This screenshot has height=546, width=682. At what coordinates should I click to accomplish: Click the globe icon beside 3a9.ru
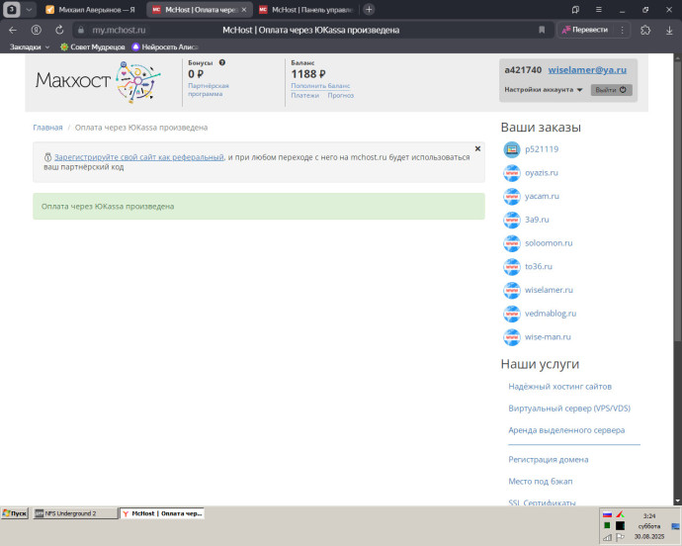[x=512, y=220]
